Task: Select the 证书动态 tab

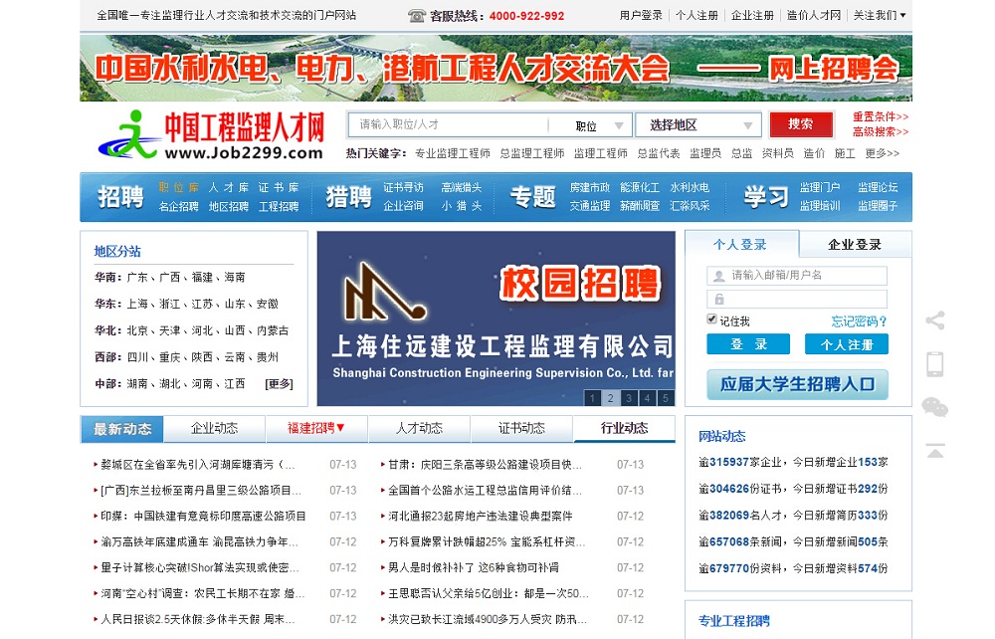Action: pyautogui.click(x=521, y=428)
